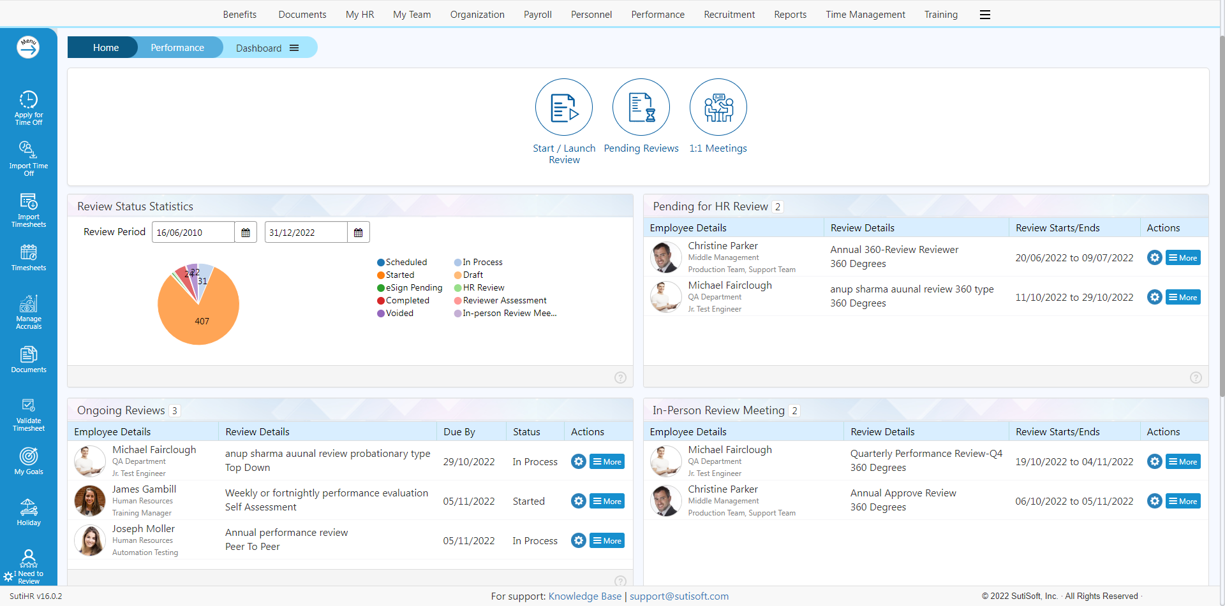Open calendar picker for review start date
1225x606 pixels.
[x=246, y=233]
